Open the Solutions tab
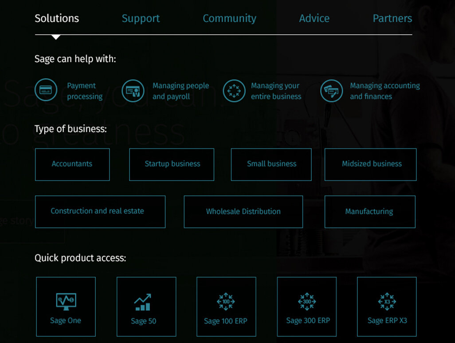Screen dimensions: 455x343 pyautogui.click(x=57, y=18)
